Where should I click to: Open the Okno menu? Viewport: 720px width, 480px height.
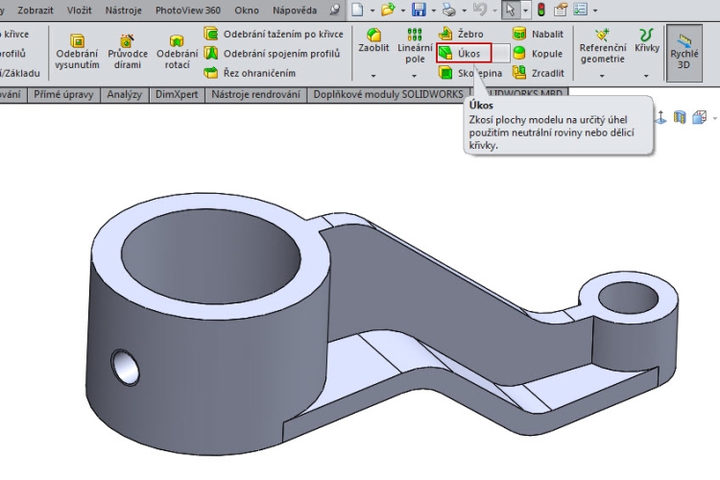point(247,10)
